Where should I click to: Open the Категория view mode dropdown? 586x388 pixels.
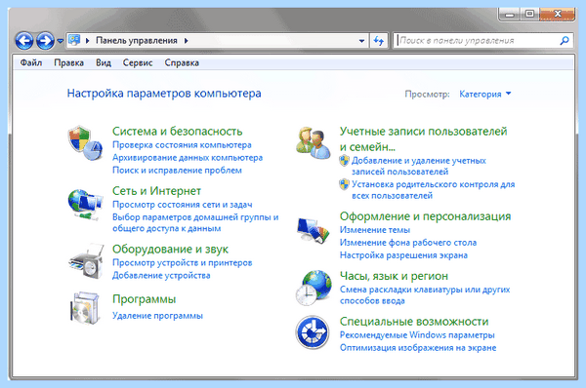coord(485,94)
